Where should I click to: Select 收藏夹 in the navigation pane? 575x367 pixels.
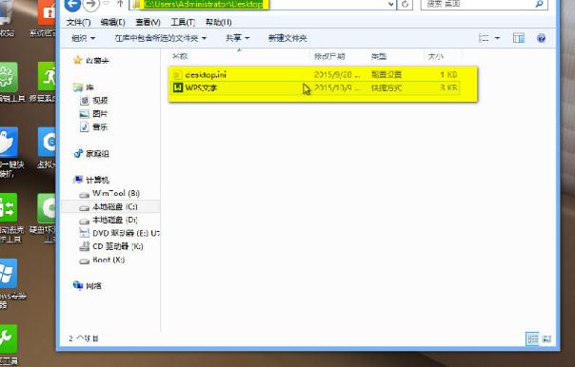pyautogui.click(x=97, y=61)
